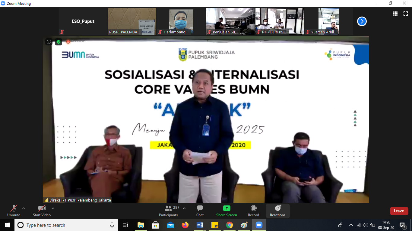Open the meeting information icon
Viewport: 412px width, 231px height.
(x=49, y=42)
